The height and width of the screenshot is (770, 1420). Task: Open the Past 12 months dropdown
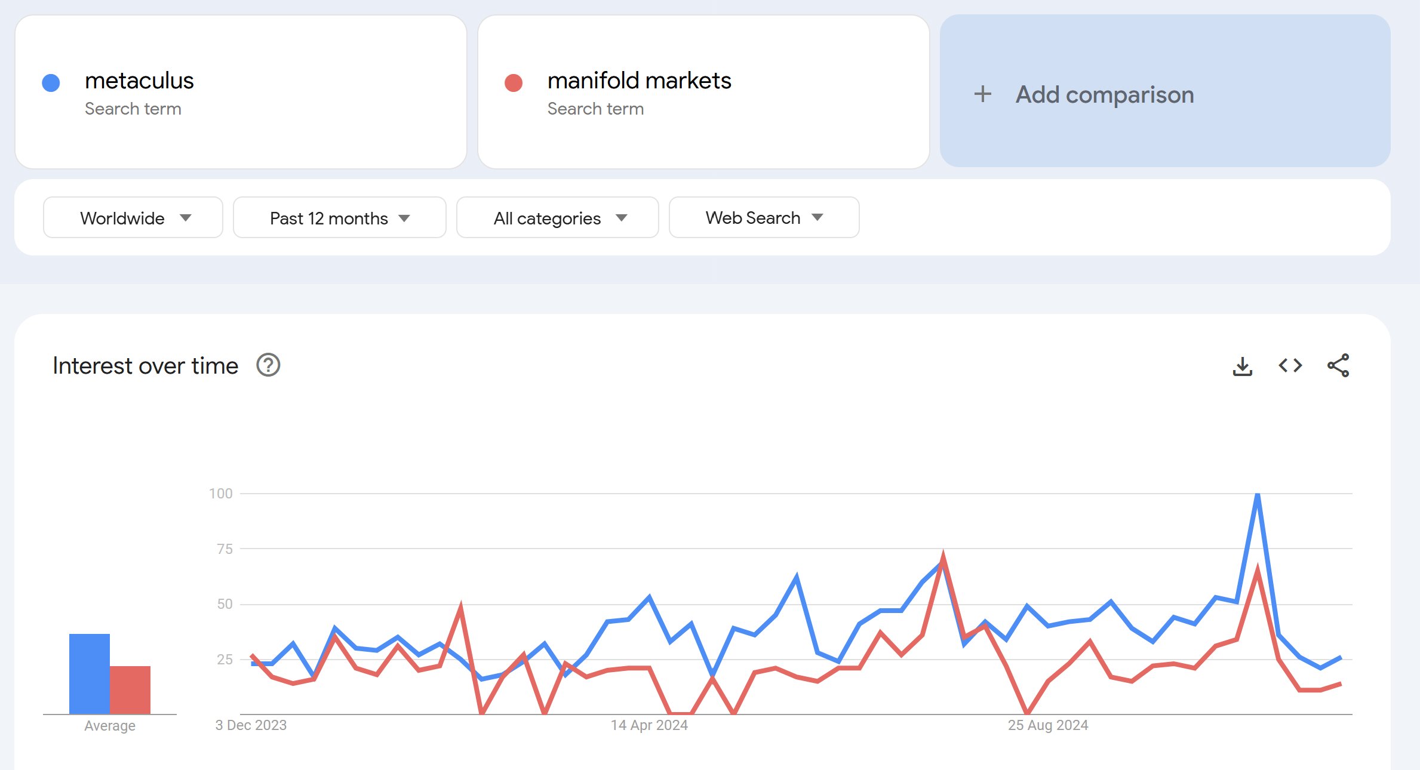point(340,218)
